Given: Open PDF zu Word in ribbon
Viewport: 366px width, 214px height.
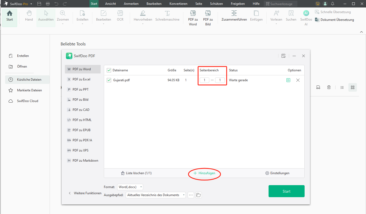Looking at the screenshot, I should [x=193, y=18].
